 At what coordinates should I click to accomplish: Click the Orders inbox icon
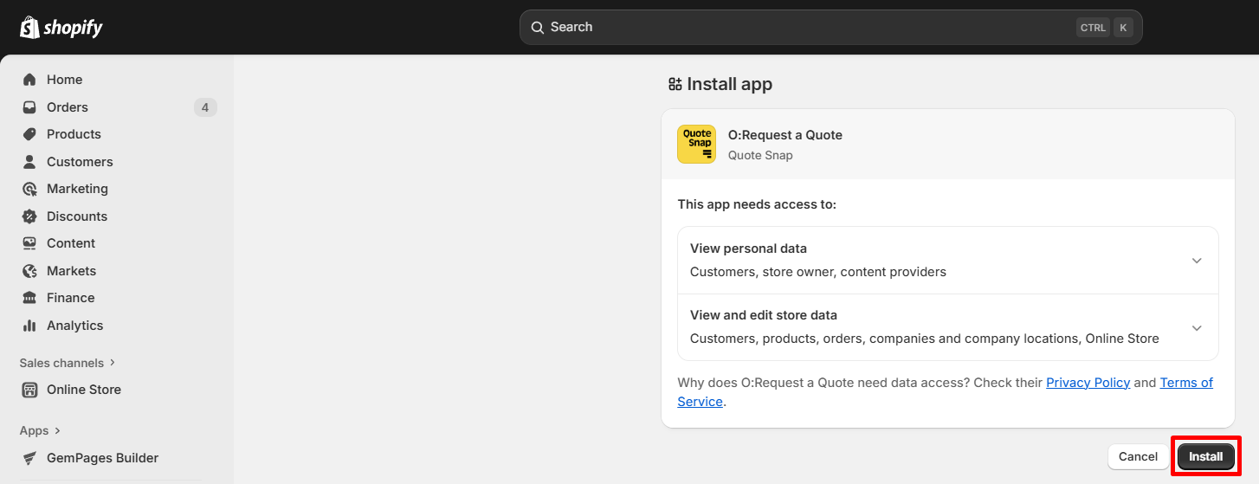point(29,107)
